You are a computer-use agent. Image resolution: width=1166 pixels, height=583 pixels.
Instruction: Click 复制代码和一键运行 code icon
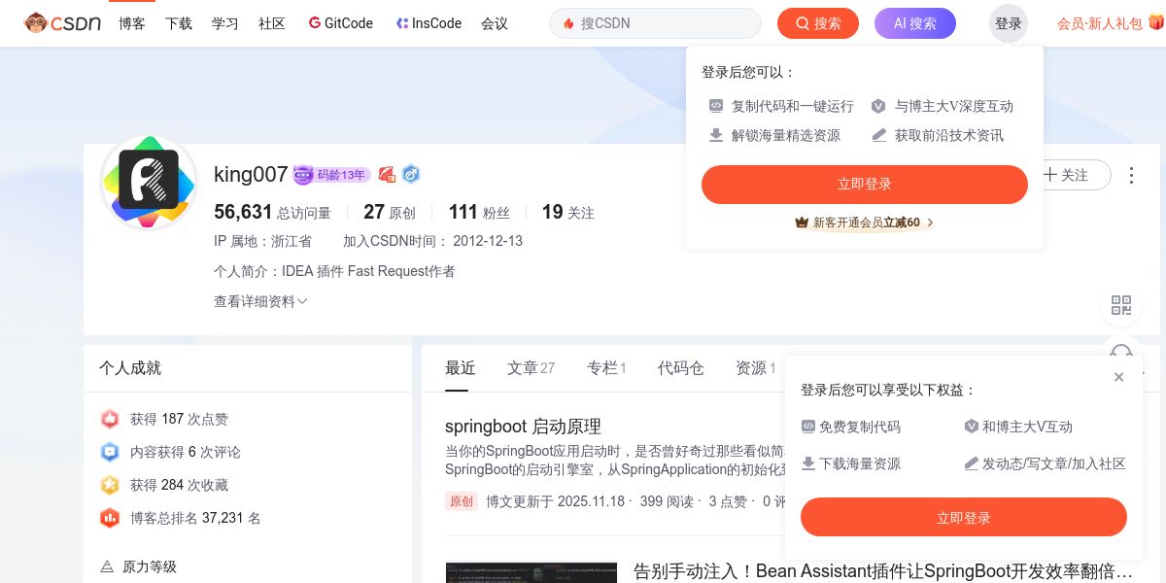click(x=716, y=106)
